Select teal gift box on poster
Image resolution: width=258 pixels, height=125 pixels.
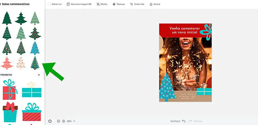[204, 89]
